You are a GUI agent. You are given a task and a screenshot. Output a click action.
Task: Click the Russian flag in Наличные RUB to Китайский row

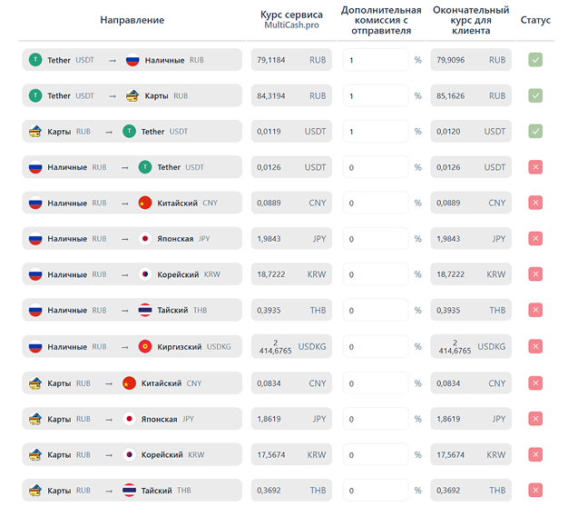tap(35, 204)
